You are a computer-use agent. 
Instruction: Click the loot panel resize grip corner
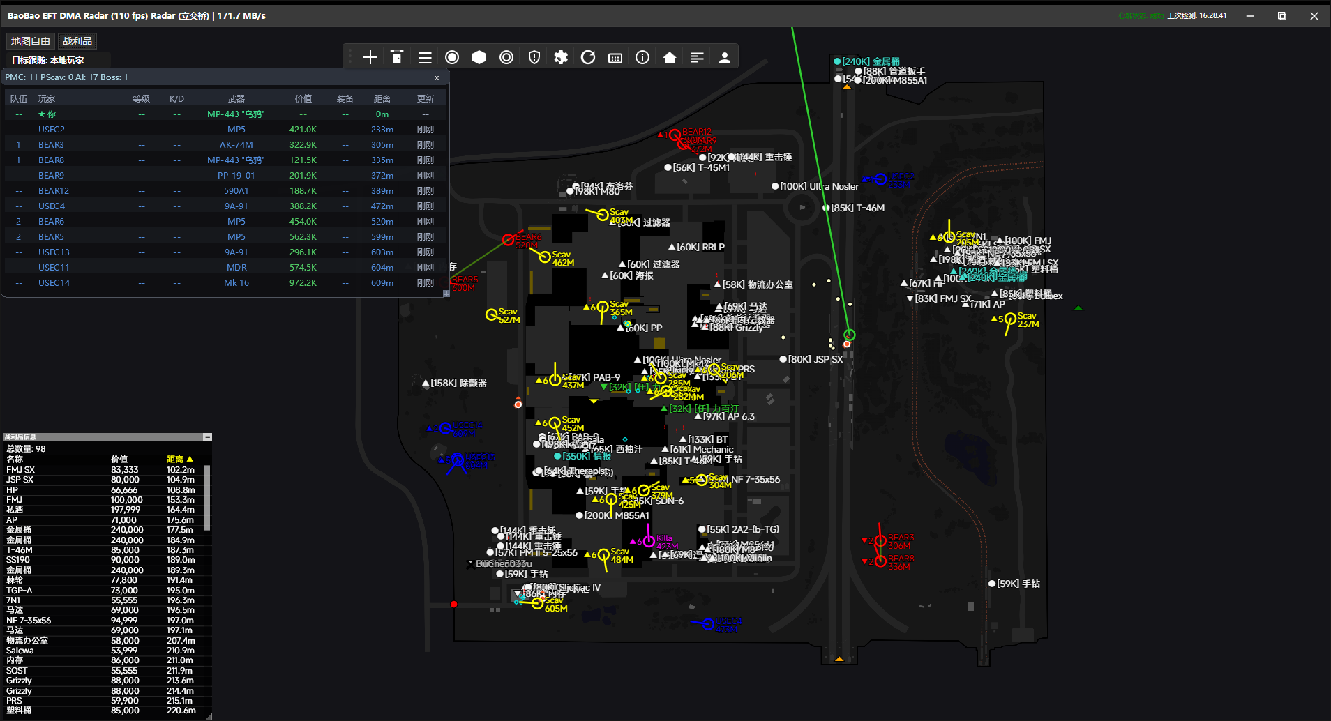[208, 716]
